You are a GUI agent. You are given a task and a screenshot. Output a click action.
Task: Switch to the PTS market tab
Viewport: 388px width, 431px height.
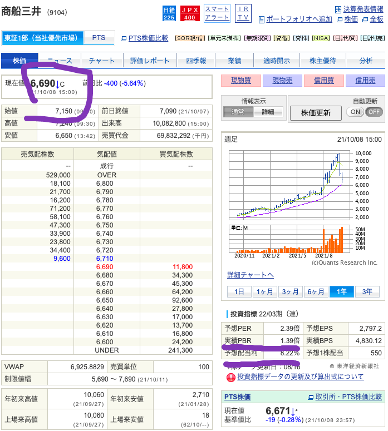(x=99, y=38)
